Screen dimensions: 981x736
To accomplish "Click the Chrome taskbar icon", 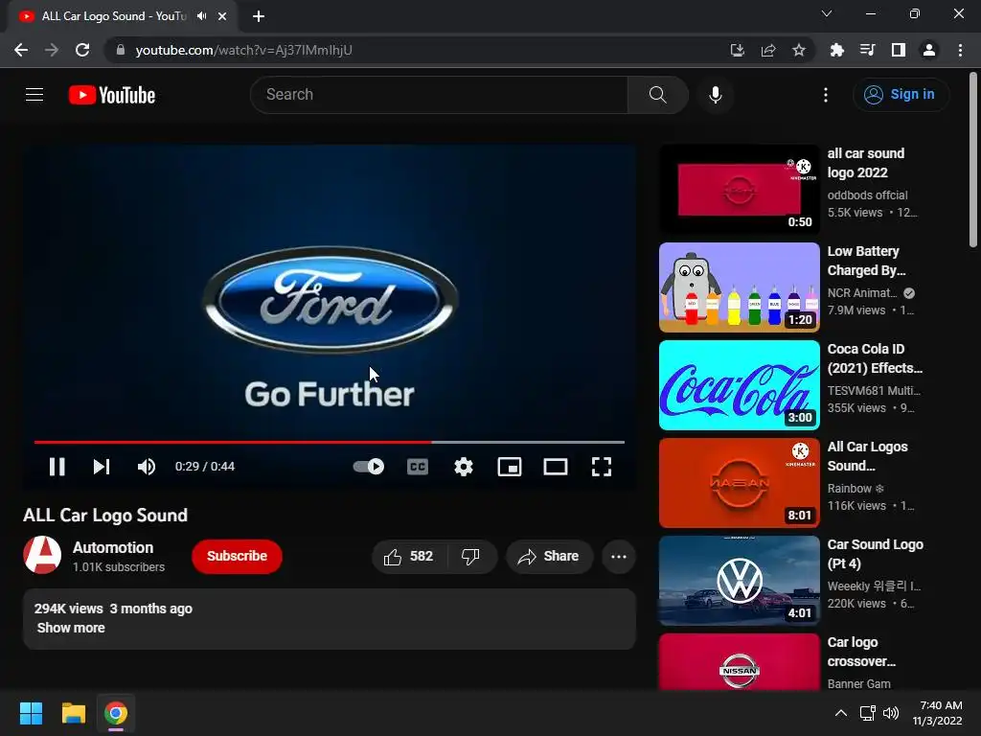I will coord(116,713).
